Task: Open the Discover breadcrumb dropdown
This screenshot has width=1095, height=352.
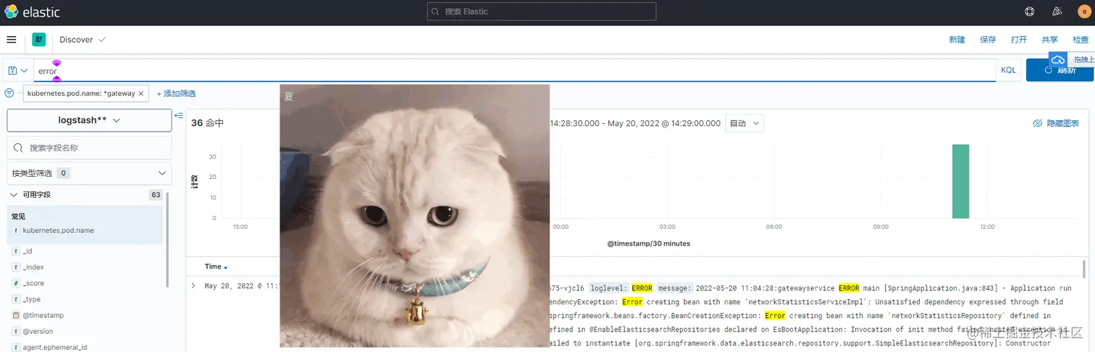Action: [x=83, y=40]
